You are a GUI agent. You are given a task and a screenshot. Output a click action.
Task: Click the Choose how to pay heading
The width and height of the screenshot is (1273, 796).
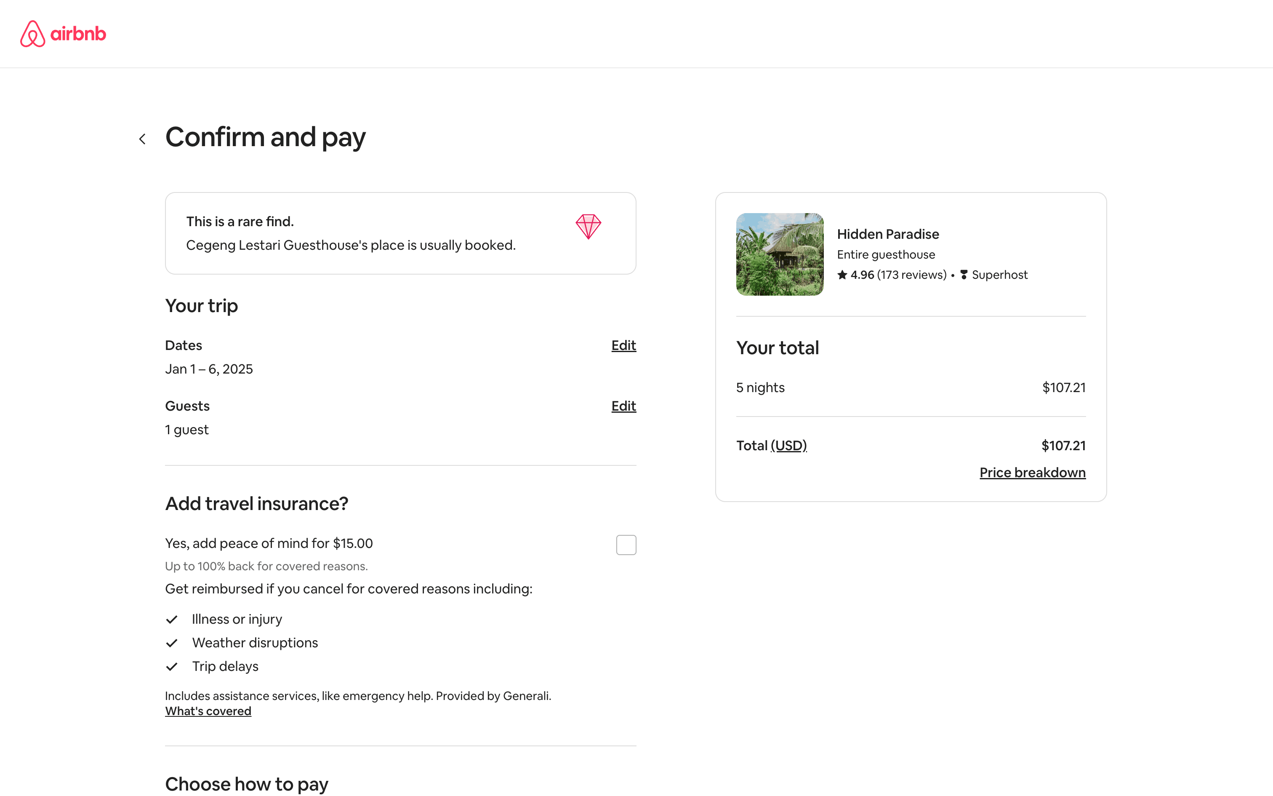pyautogui.click(x=246, y=783)
